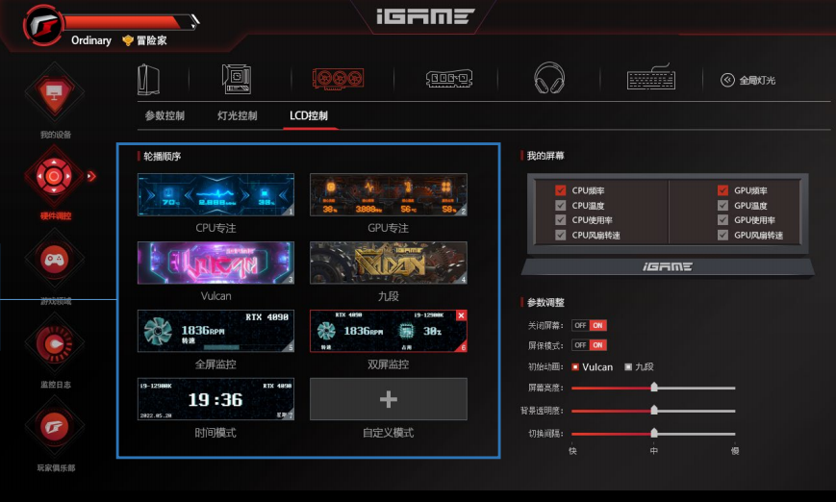Toggle the GPU温度 checkbox
The image size is (836, 502).
coord(722,206)
